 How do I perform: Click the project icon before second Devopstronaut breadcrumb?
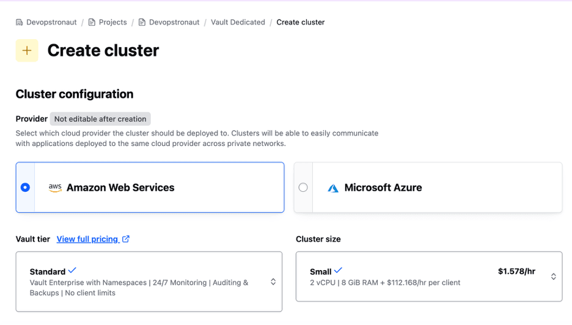142,23
